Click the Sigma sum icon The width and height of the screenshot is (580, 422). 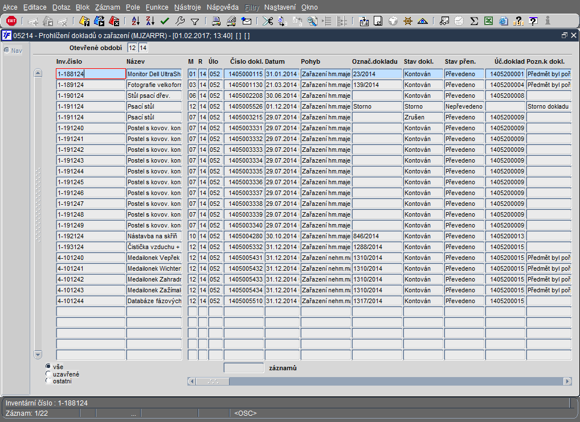474,21
